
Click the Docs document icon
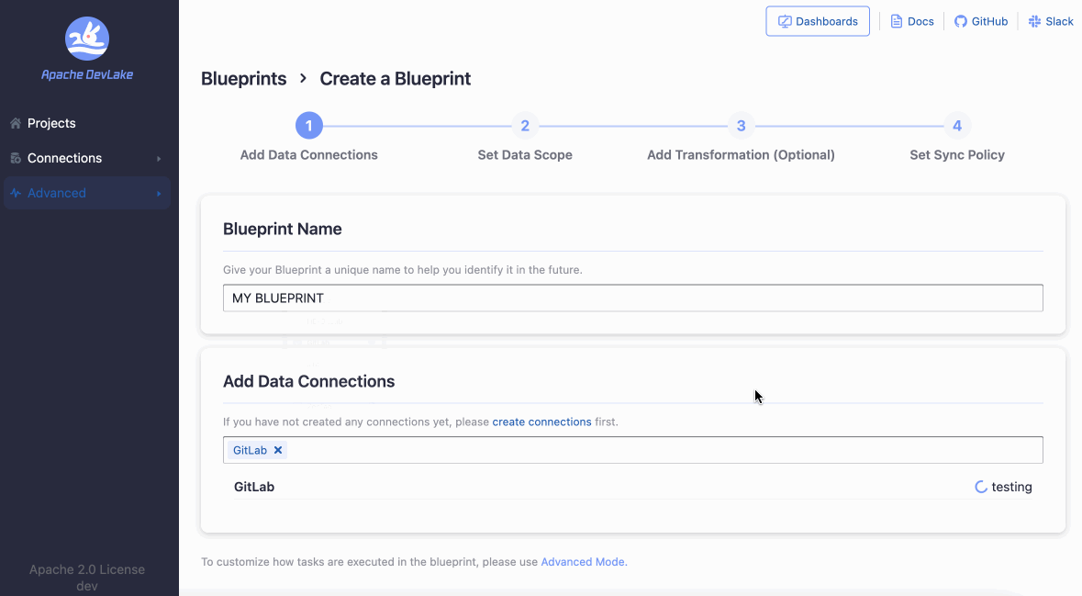pos(897,21)
